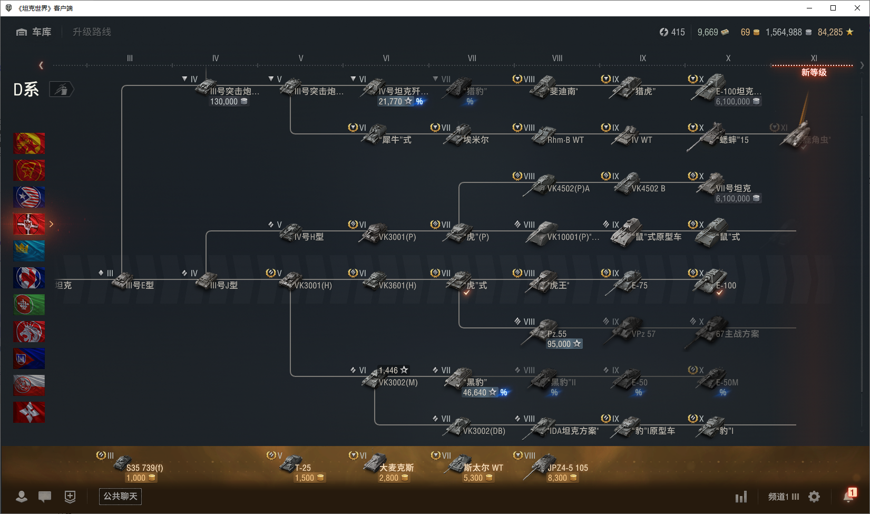Image resolution: width=870 pixels, height=514 pixels.
Task: Click 95,000 experience cost on Pz.55
Action: (564, 344)
